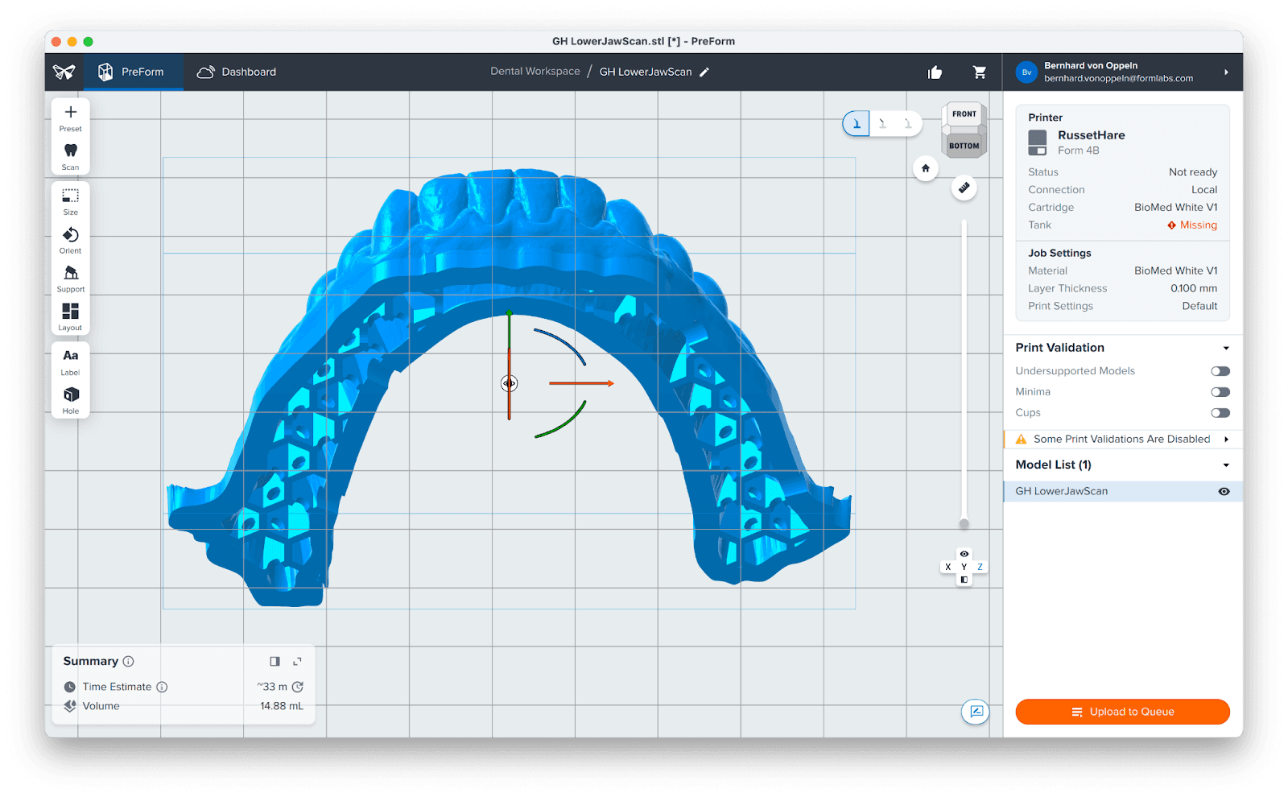The width and height of the screenshot is (1288, 797).
Task: Open the Orient tool
Action: click(x=71, y=235)
